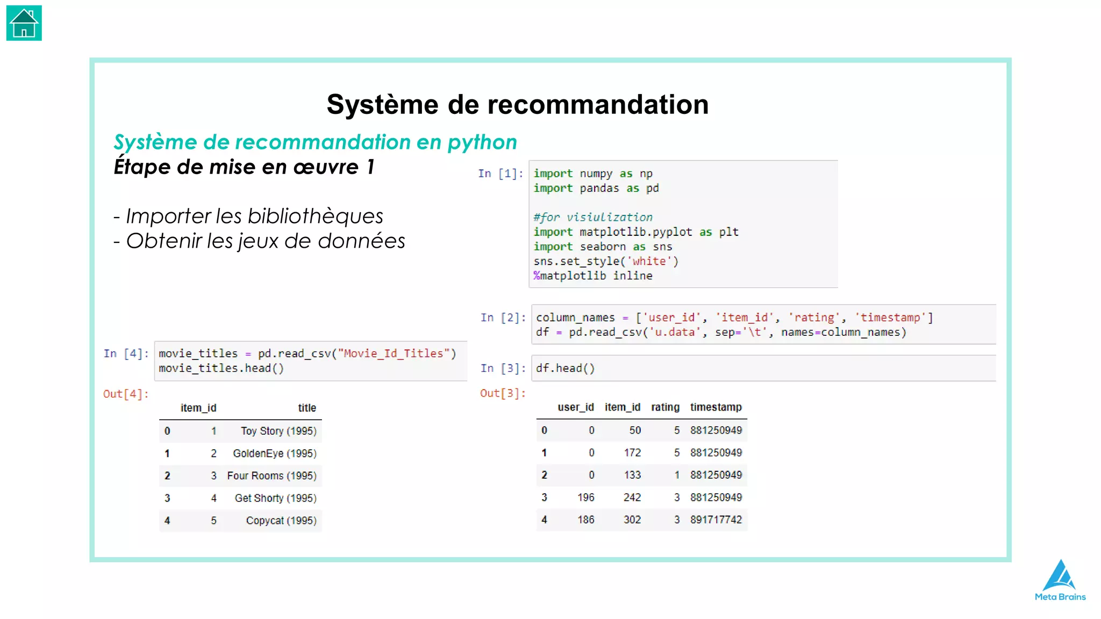Click item_id value 50 in row 0
Viewport: 1101px width, 619px height.
(635, 430)
